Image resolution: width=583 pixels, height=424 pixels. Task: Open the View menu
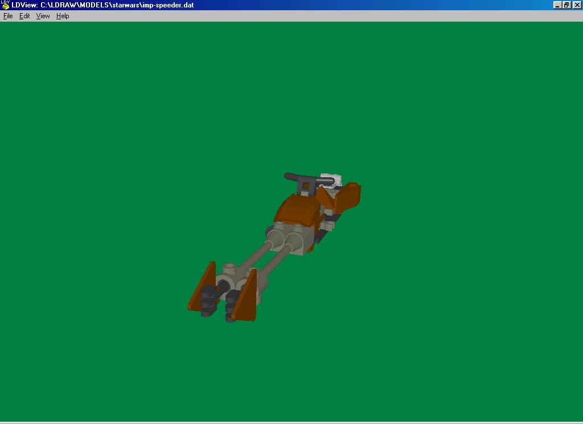tap(42, 16)
